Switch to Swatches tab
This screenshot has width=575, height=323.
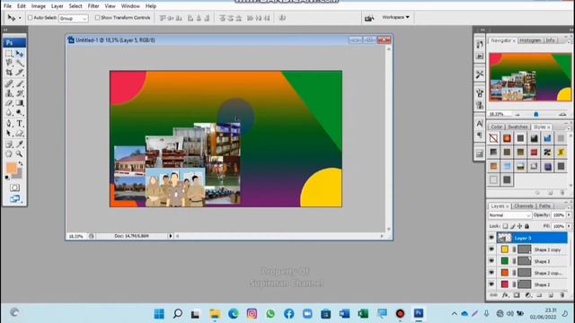tap(517, 127)
